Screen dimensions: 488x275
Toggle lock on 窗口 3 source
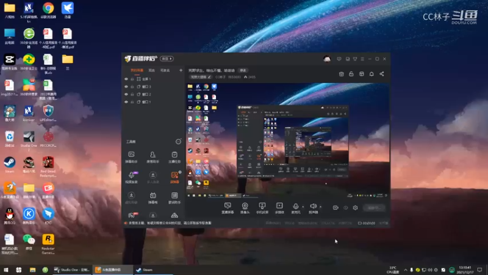pos(132,87)
